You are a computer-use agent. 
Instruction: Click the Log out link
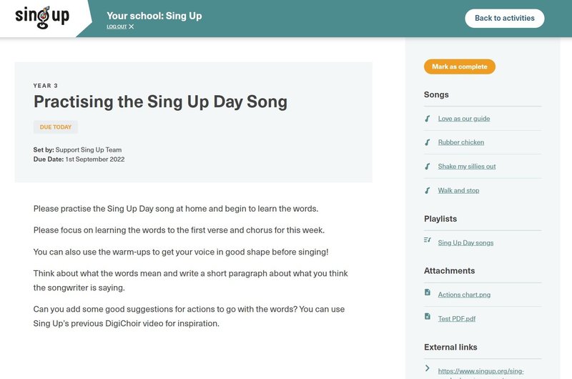[117, 26]
